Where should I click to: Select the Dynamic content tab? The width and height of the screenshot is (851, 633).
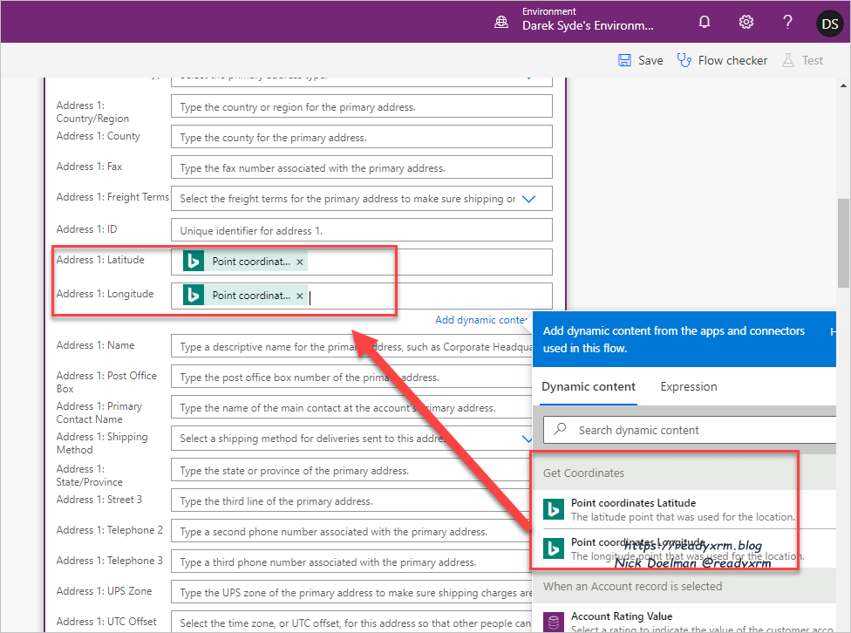(588, 386)
